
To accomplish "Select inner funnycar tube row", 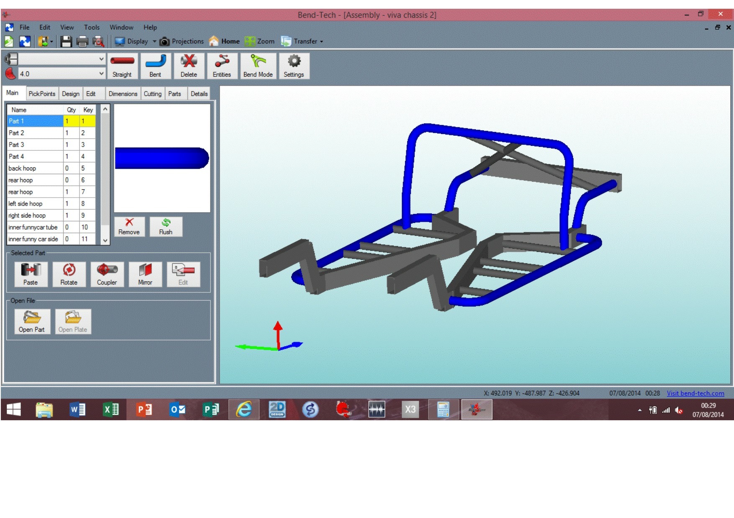I will click(x=51, y=227).
